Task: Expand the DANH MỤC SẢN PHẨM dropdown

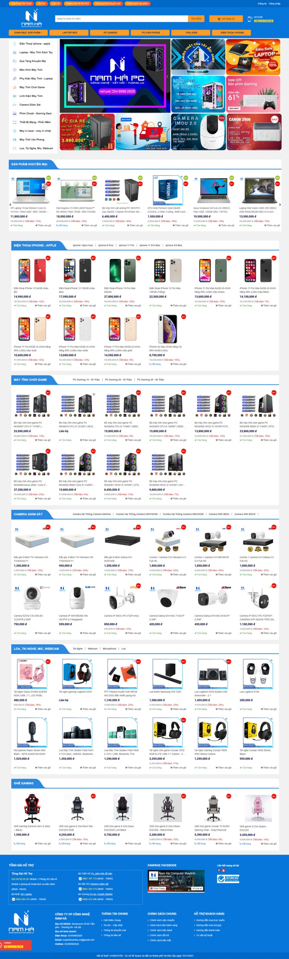Action: [x=28, y=33]
